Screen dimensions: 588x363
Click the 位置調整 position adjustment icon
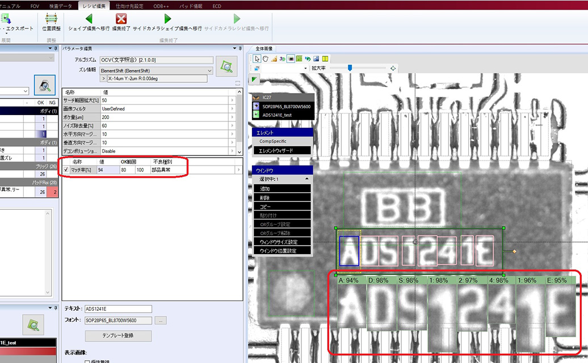(52, 18)
